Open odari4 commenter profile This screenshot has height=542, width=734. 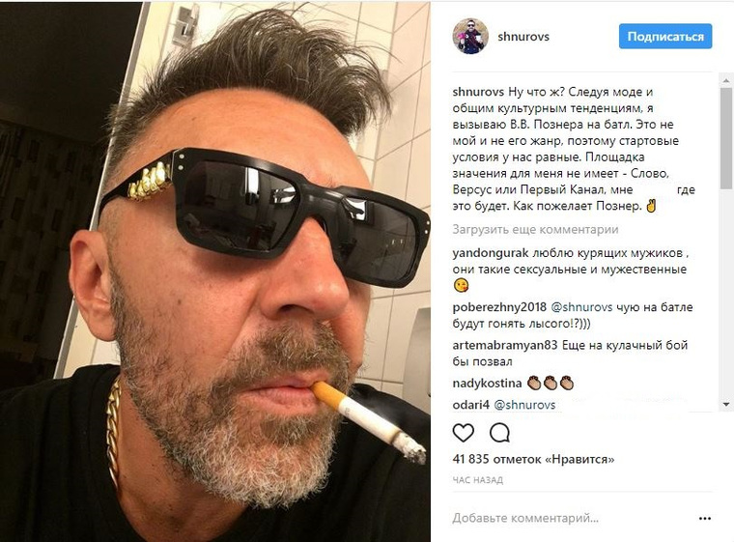tap(471, 405)
